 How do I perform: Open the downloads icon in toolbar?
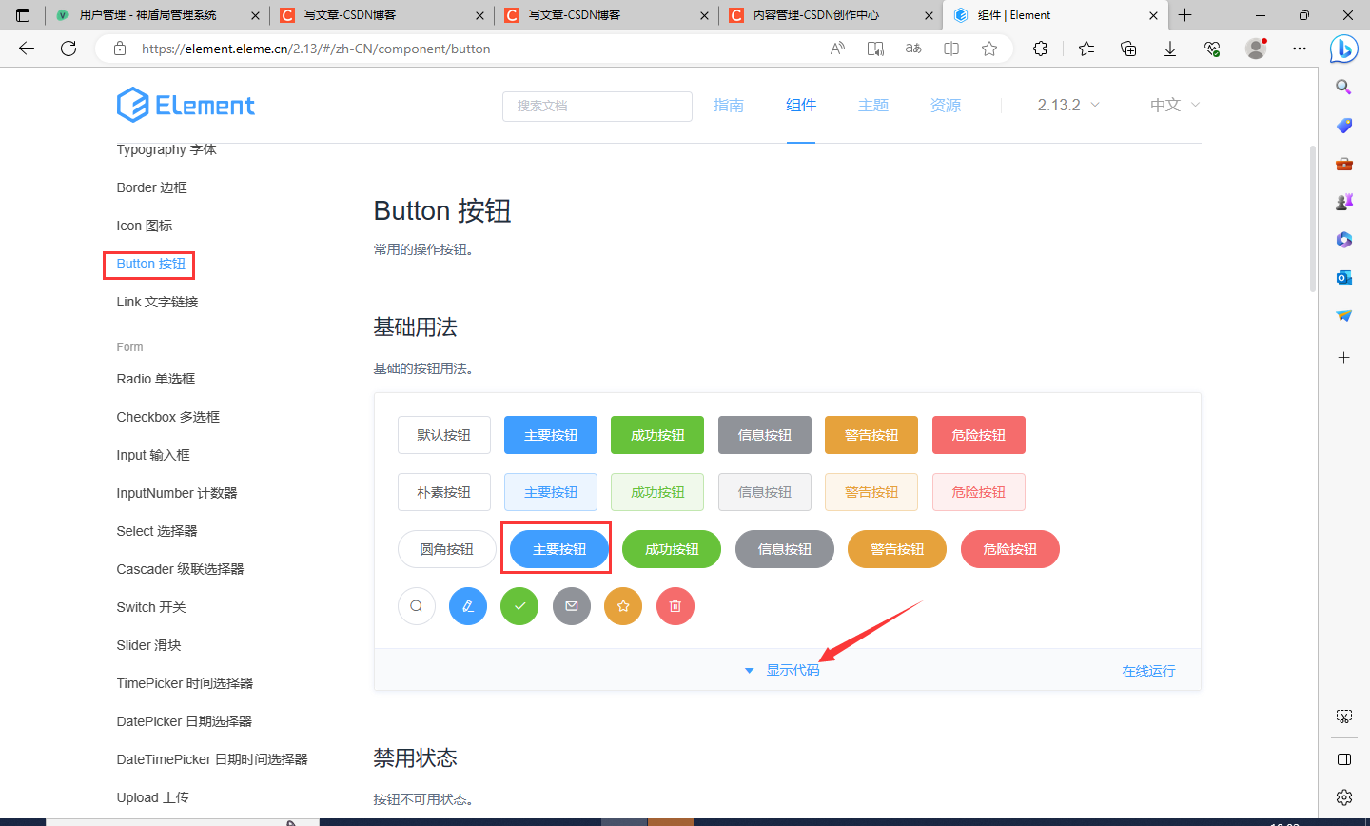click(1170, 49)
